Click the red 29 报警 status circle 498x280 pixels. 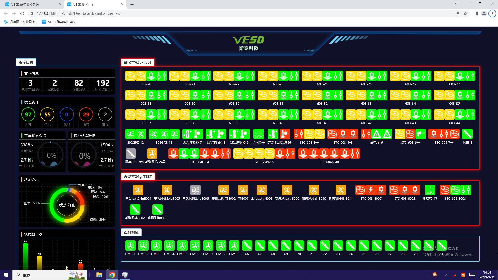(86, 115)
